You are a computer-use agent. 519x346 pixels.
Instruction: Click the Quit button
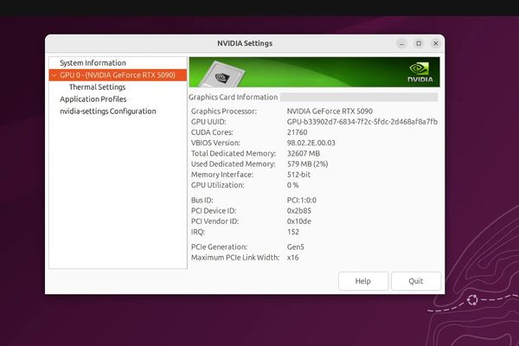[416, 281]
